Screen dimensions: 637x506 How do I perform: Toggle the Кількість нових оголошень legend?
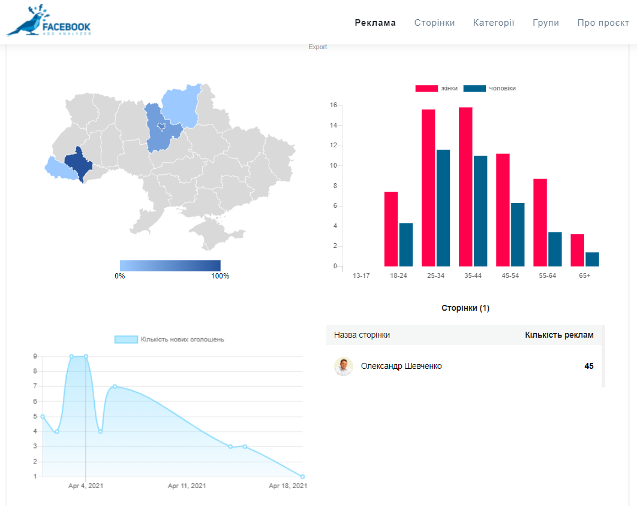tap(169, 340)
